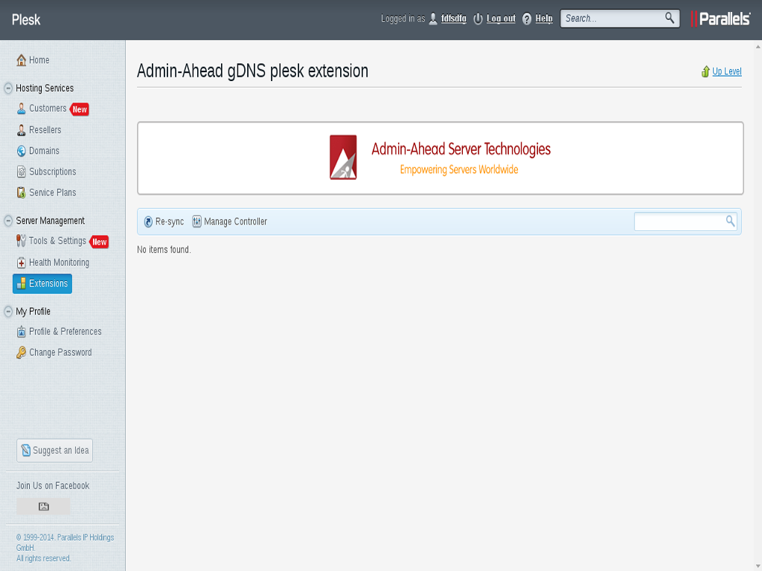This screenshot has width=762, height=571.
Task: Open the Home icon in sidebar
Action: coord(21,60)
